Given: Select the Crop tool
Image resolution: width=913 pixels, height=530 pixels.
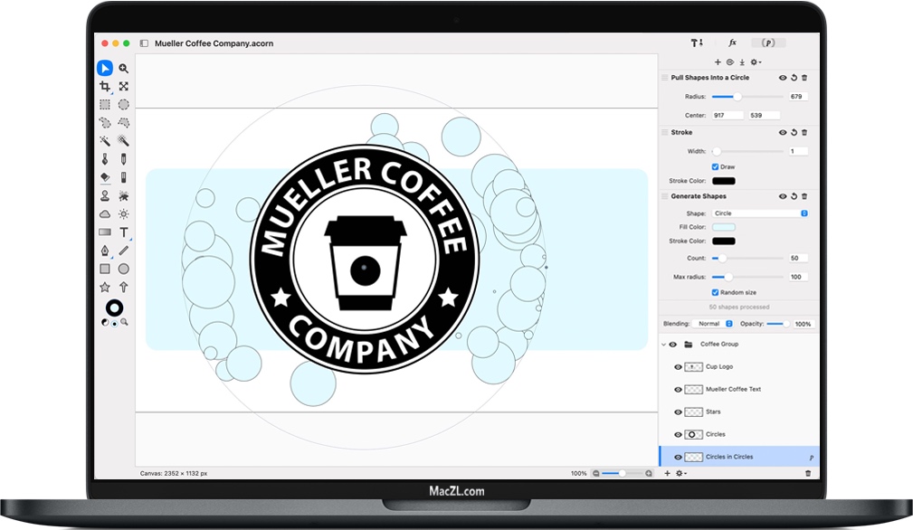Looking at the screenshot, I should [105, 86].
